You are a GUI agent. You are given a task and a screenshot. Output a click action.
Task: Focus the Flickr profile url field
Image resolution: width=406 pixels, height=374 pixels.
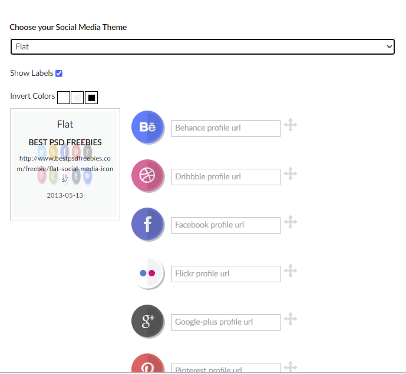[x=226, y=274]
